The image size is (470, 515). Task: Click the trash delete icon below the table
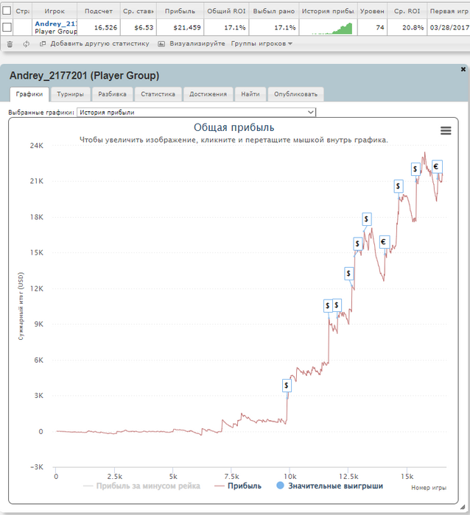[10, 44]
